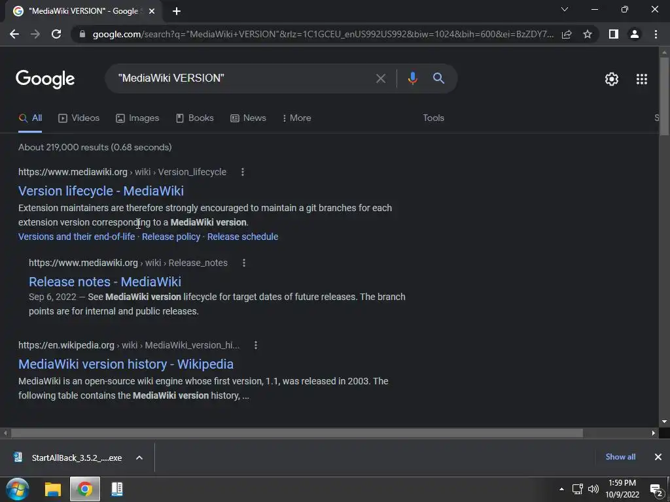The height and width of the screenshot is (502, 670).
Task: Open options for the Release_notes result
Action: pos(244,263)
